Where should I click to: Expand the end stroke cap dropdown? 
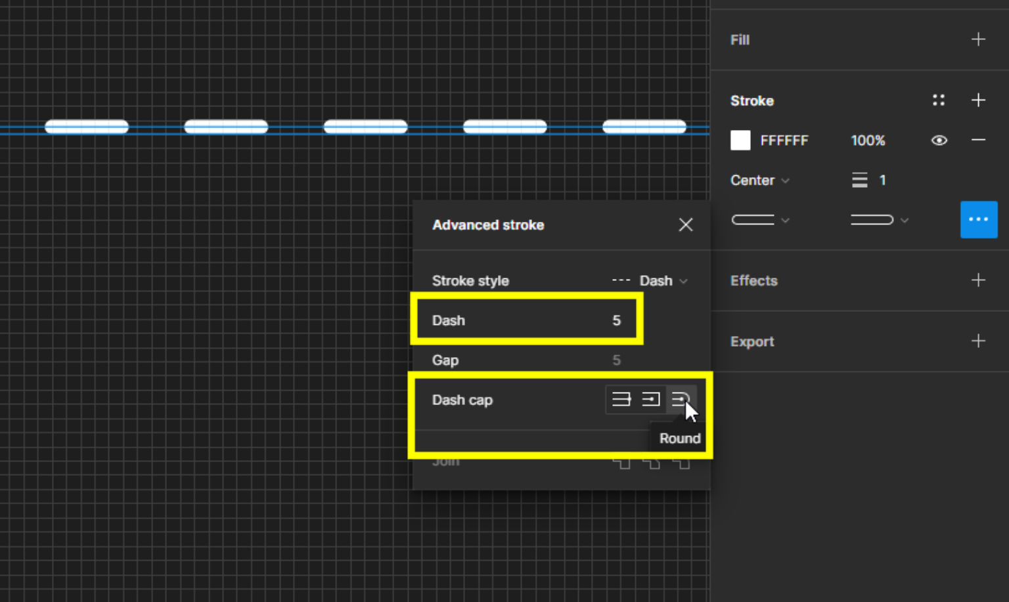[880, 220]
